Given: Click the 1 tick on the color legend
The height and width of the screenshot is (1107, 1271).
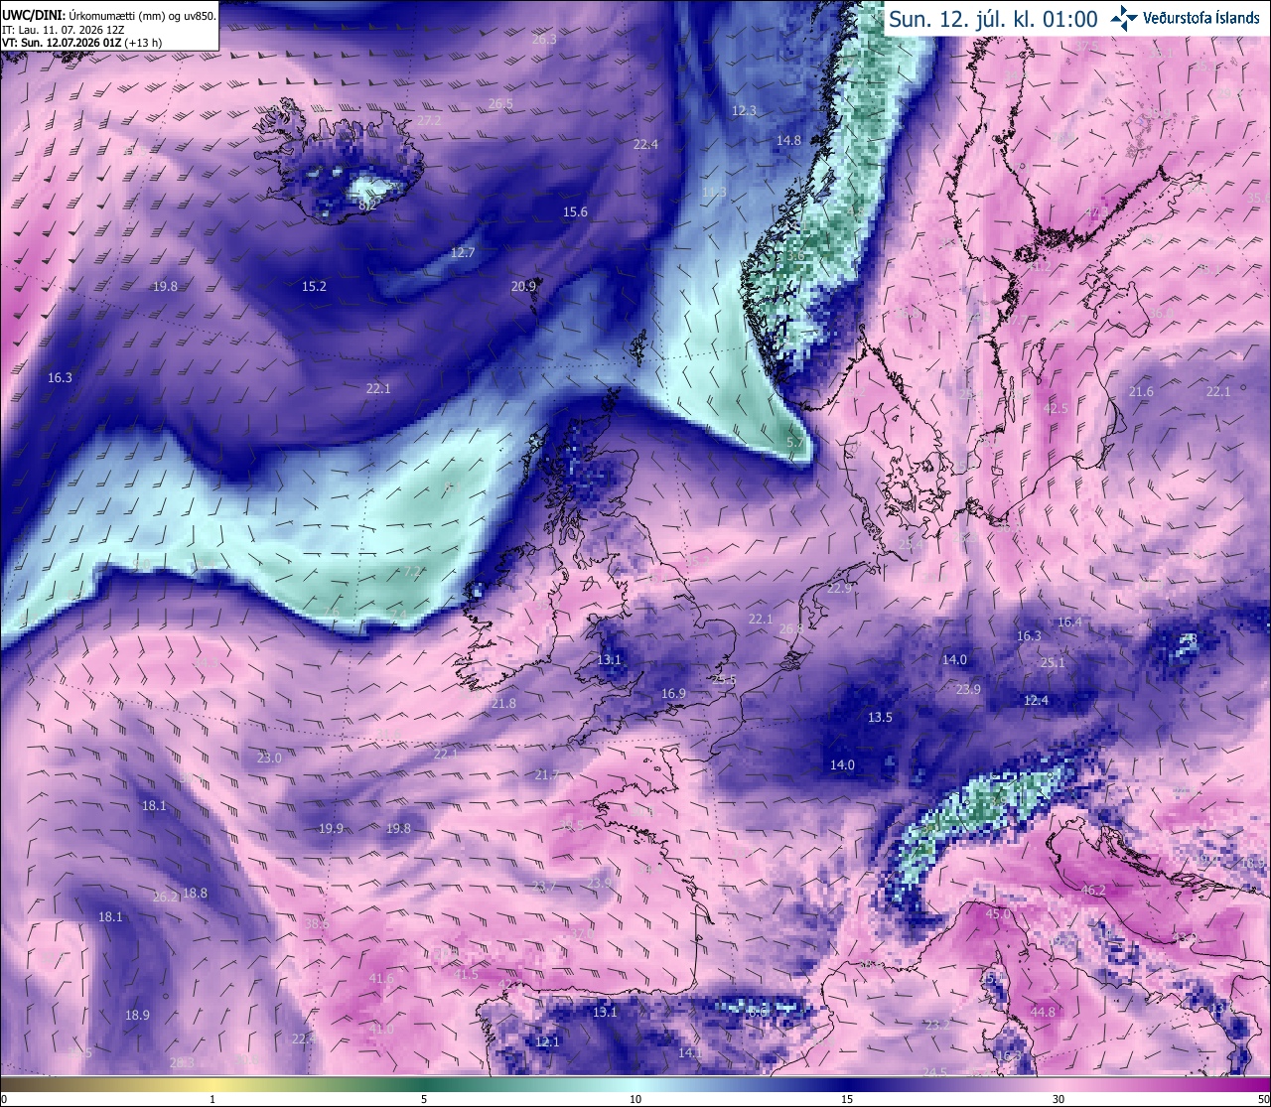Looking at the screenshot, I should (x=212, y=1099).
